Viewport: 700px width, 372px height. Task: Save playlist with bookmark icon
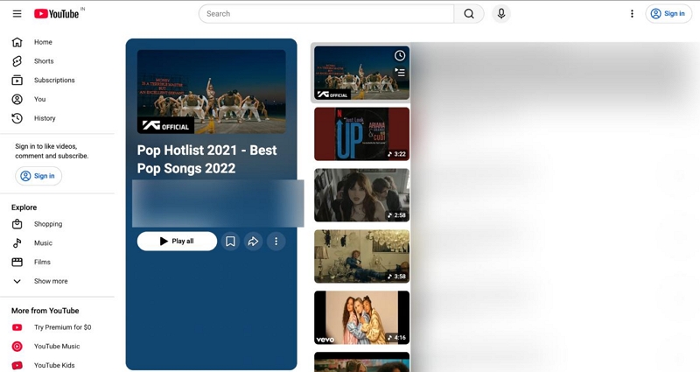tap(230, 242)
